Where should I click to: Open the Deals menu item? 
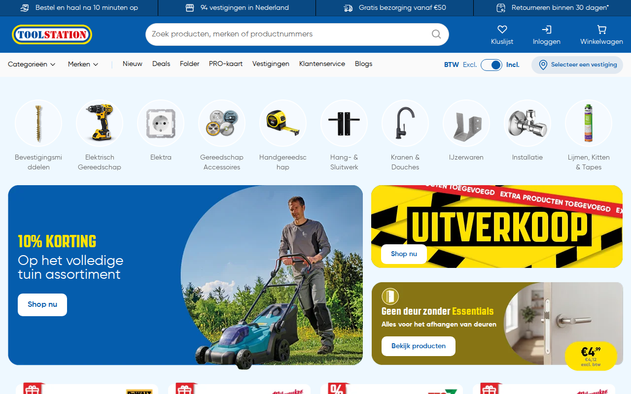click(161, 64)
